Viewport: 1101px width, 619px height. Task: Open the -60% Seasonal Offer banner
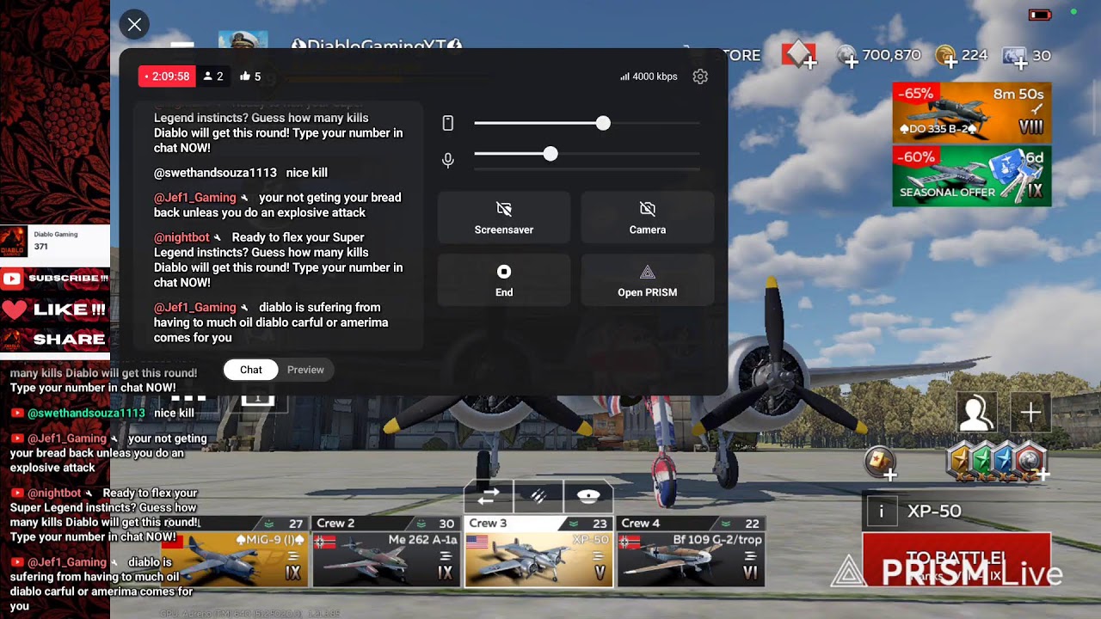click(971, 175)
